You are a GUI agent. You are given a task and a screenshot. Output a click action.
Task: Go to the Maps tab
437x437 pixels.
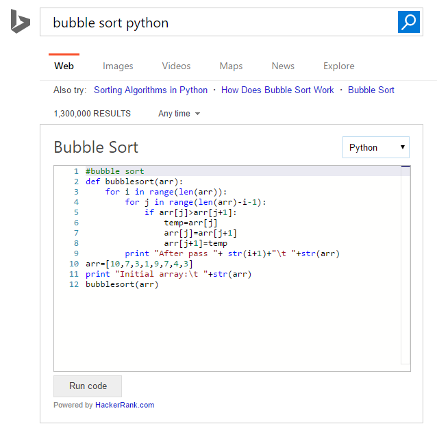(x=231, y=66)
